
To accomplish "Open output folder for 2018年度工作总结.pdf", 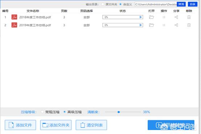I will tap(151, 17).
